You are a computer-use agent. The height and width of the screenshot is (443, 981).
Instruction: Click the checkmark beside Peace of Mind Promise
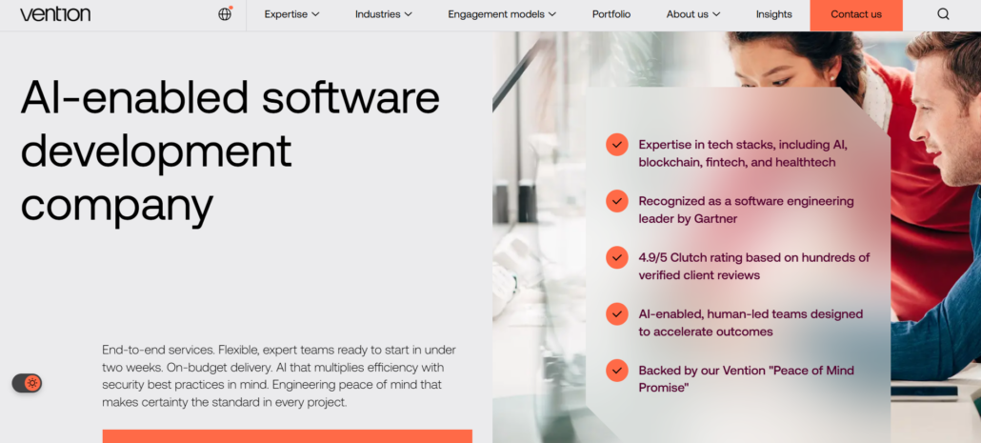[x=617, y=370]
